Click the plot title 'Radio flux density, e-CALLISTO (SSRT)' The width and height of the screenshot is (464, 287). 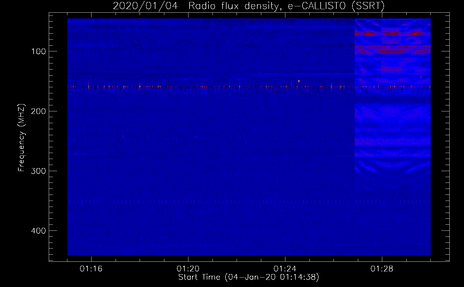286,6
